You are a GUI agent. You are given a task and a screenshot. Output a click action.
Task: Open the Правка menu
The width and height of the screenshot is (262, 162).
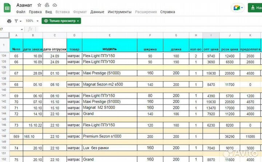[x=35, y=12]
